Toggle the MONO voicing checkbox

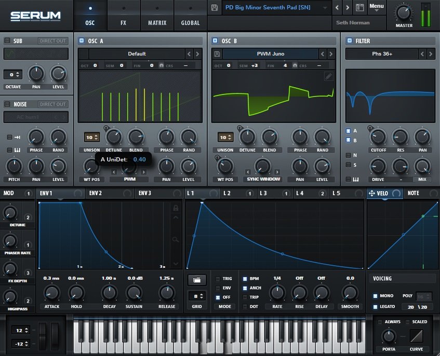pos(375,296)
